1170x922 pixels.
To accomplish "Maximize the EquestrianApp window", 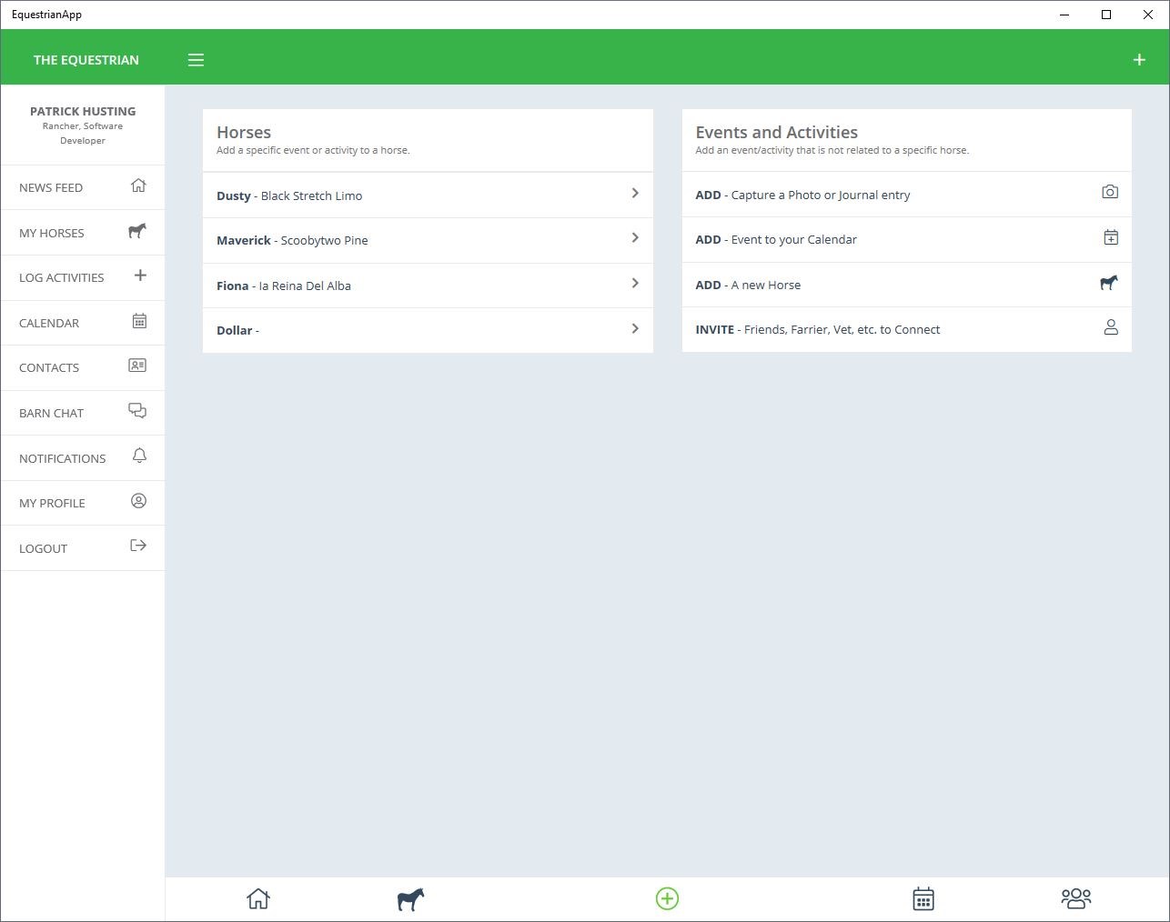I will tap(1106, 15).
